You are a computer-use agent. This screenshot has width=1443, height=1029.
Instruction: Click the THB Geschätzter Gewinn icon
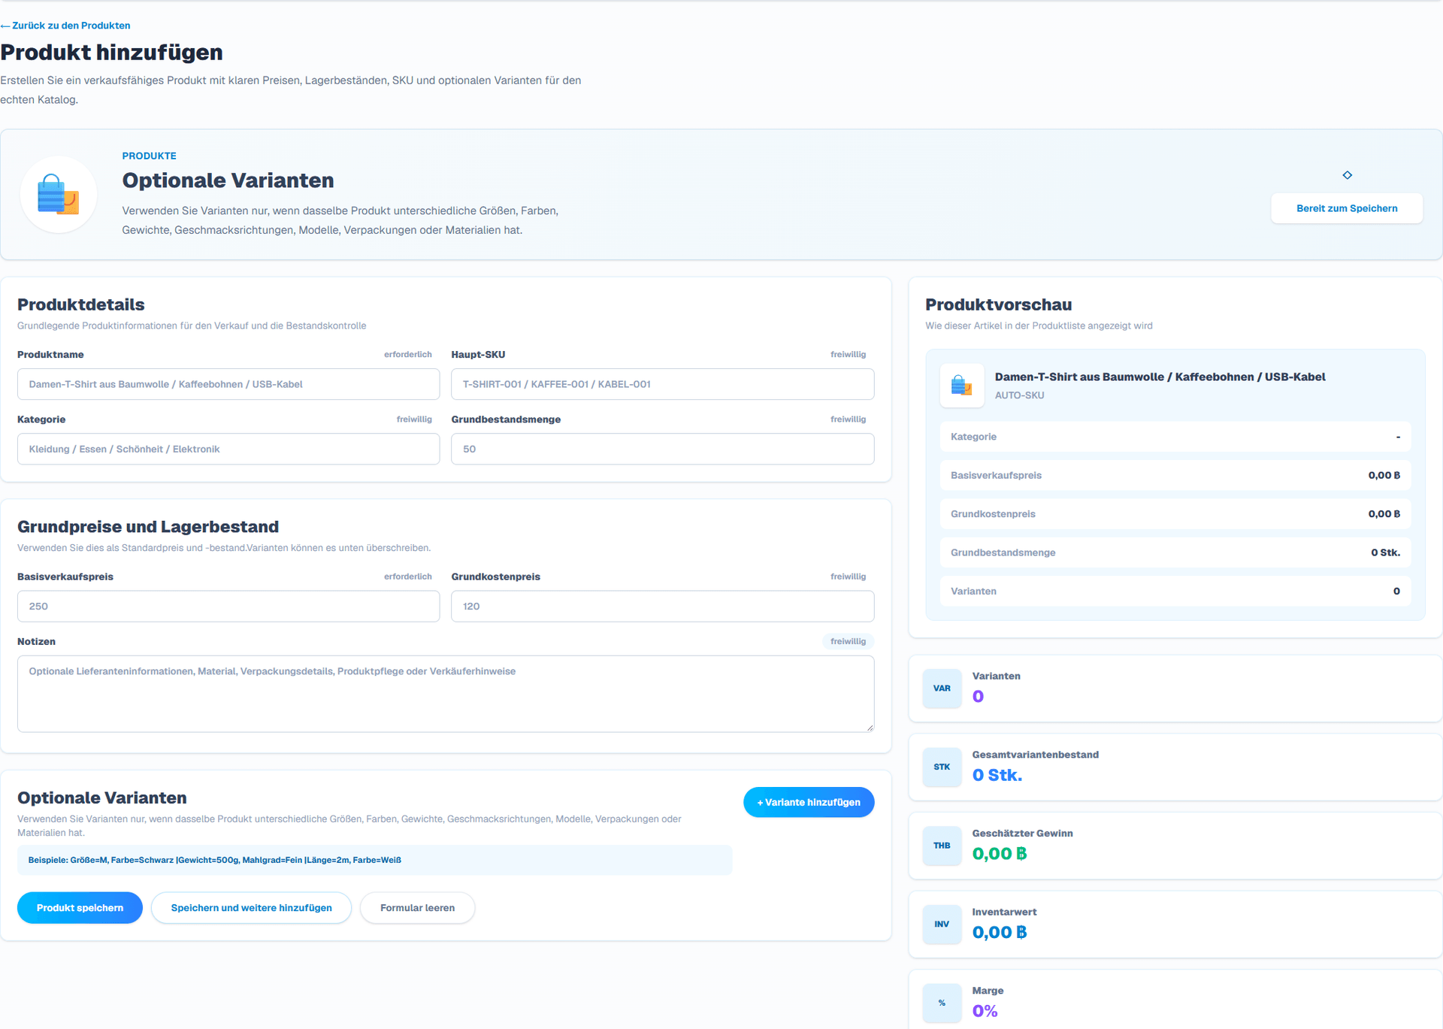(942, 846)
